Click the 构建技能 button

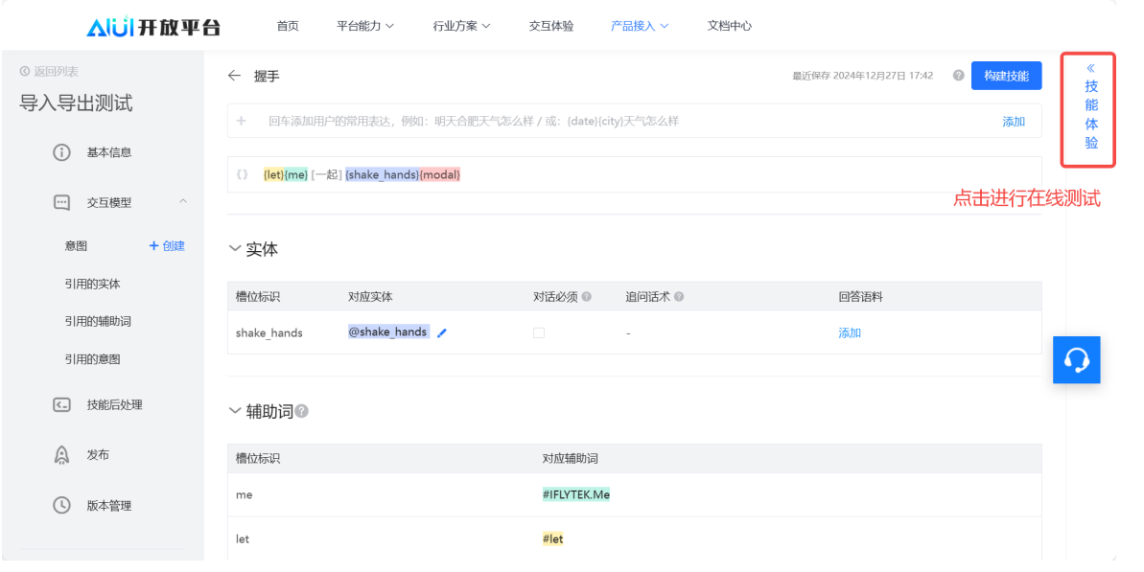click(x=1006, y=76)
